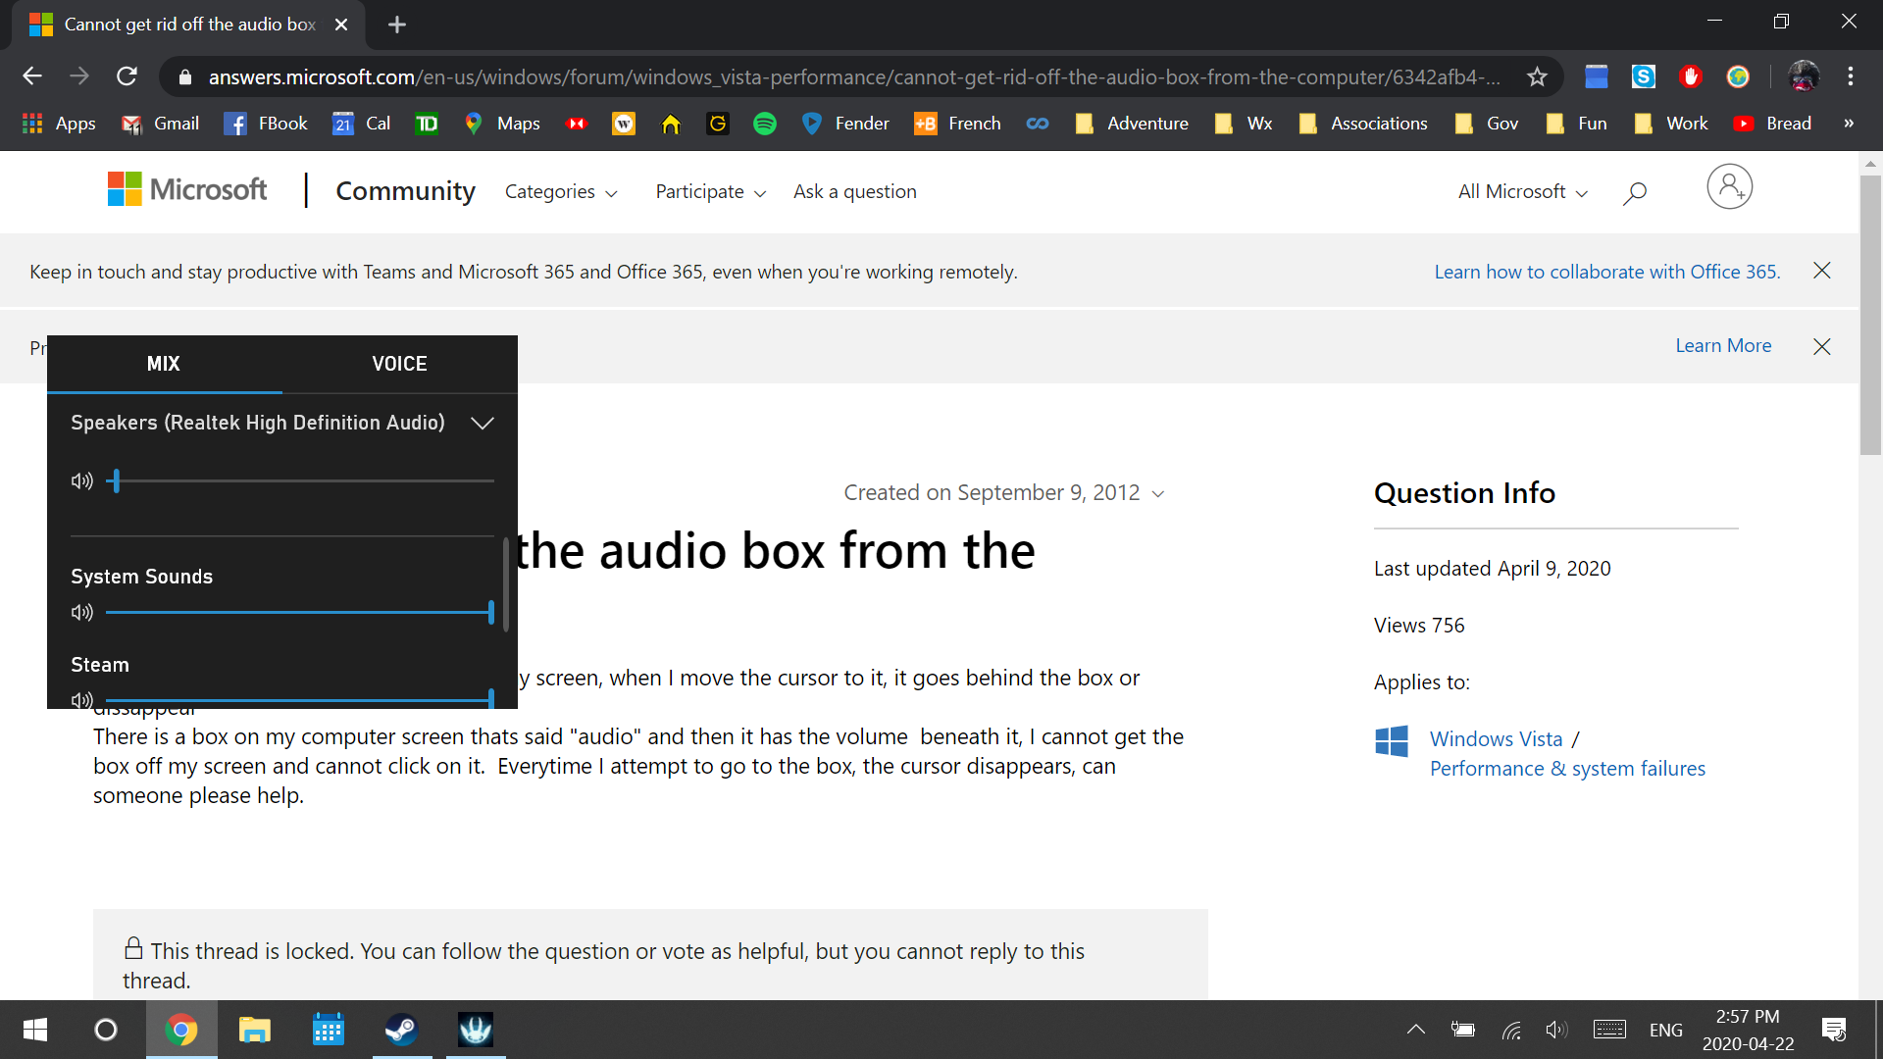This screenshot has width=1883, height=1059.
Task: Open site search magnifier icon
Action: (x=1634, y=193)
